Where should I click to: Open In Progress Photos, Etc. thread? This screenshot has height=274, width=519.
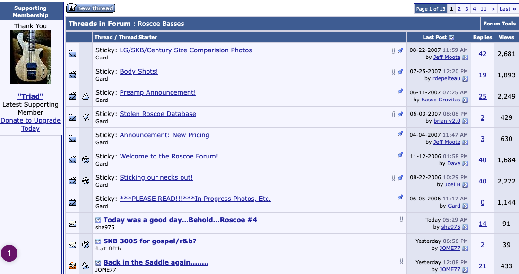[x=195, y=199]
